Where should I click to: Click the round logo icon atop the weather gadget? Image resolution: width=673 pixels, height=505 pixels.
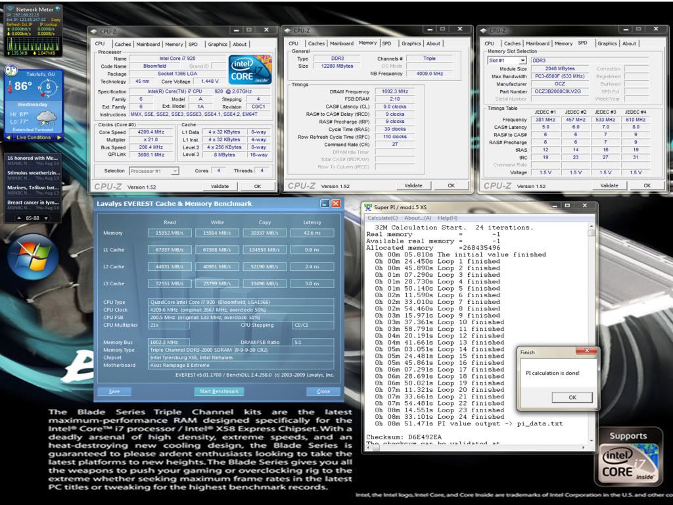pos(11,70)
